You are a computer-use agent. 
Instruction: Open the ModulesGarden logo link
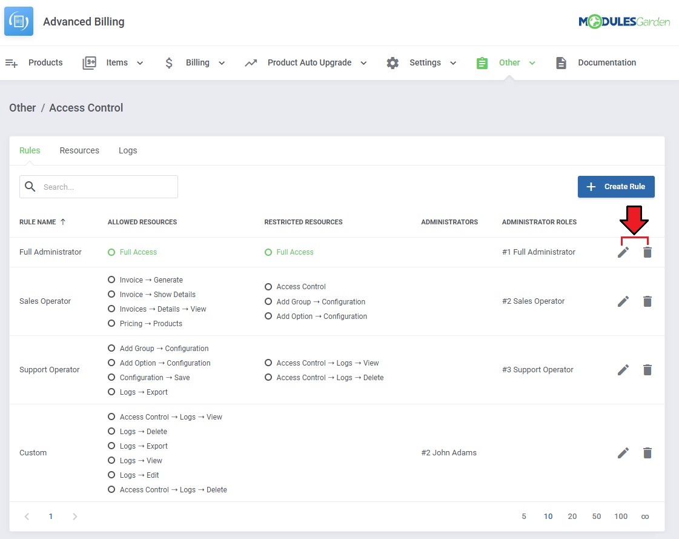tap(624, 21)
